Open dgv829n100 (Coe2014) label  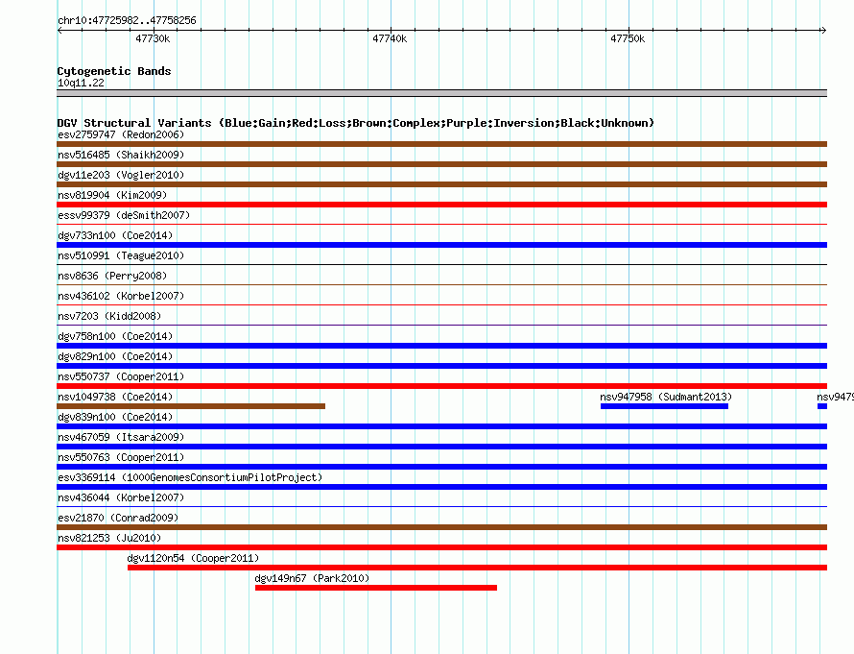pyautogui.click(x=115, y=356)
